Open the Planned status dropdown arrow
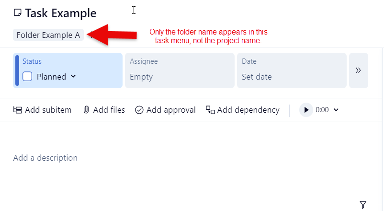384x211 pixels. tap(73, 76)
